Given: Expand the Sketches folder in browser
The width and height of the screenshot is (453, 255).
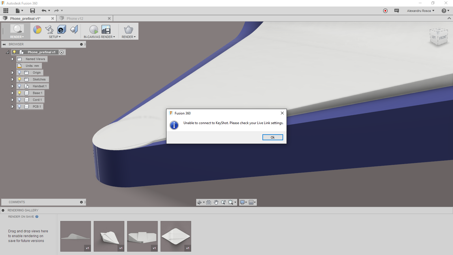Looking at the screenshot, I should [x=12, y=79].
